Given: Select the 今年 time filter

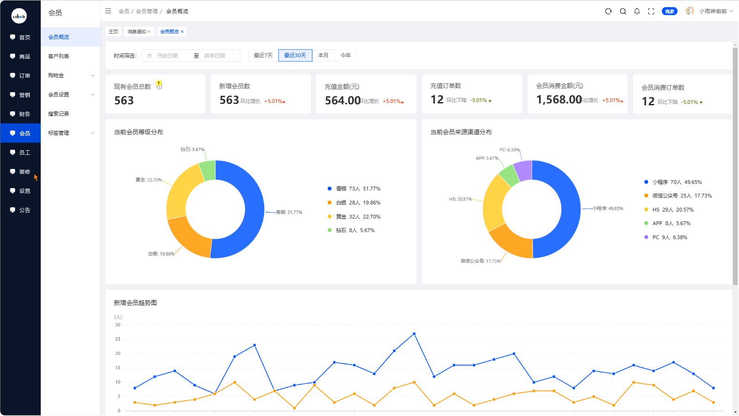Looking at the screenshot, I should 346,55.
